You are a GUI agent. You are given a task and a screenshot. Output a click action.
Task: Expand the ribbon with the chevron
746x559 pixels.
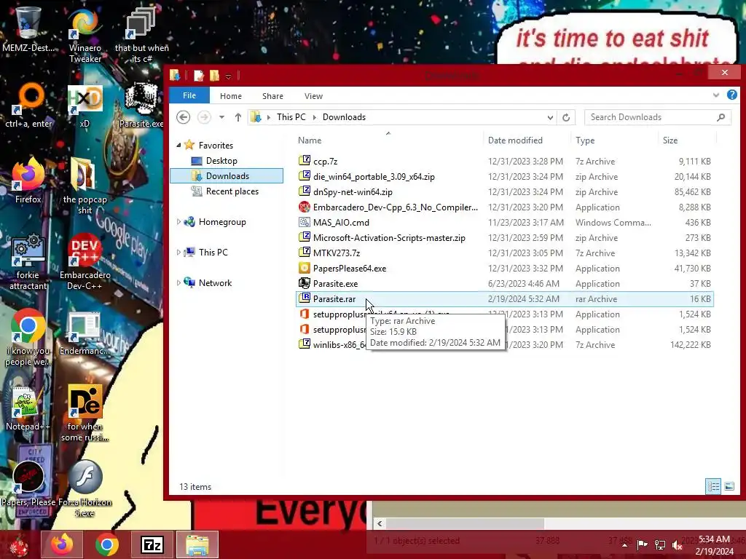click(x=716, y=95)
